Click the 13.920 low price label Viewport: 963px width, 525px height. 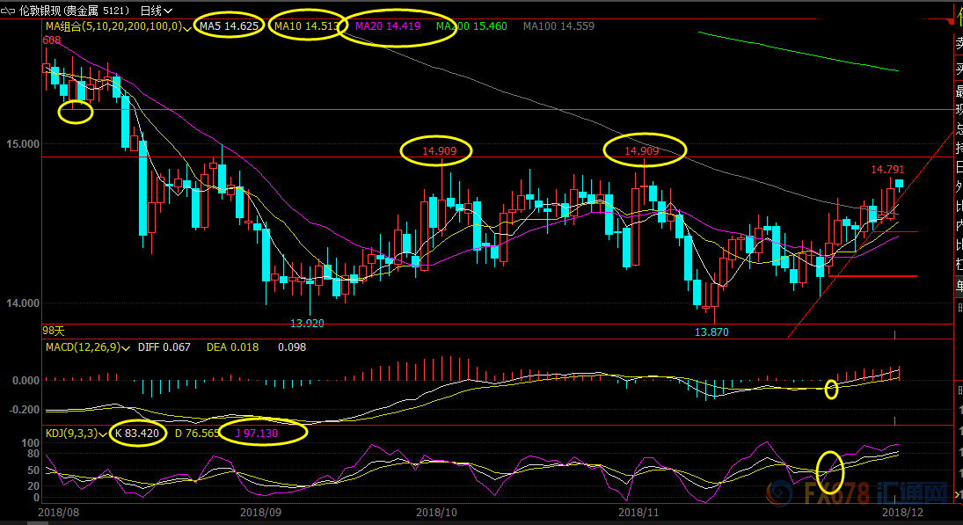coord(307,324)
